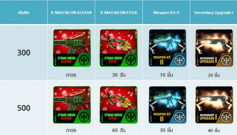Select X'MAS NEON STICK icon in 300 row
Screen dimensions: 237x135
(x=119, y=48)
